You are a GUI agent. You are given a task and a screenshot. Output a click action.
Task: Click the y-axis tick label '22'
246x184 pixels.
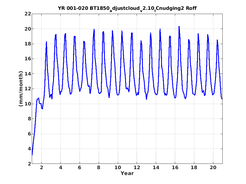coord(28,14)
